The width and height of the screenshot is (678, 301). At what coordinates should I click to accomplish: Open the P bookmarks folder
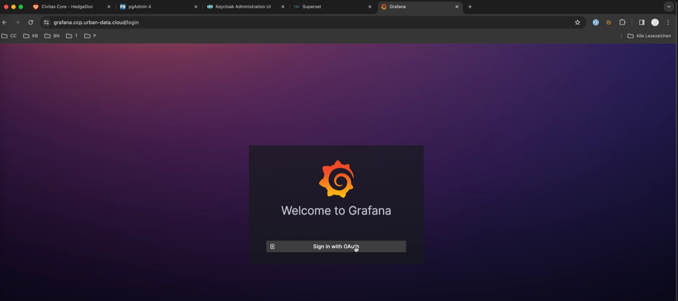point(90,36)
